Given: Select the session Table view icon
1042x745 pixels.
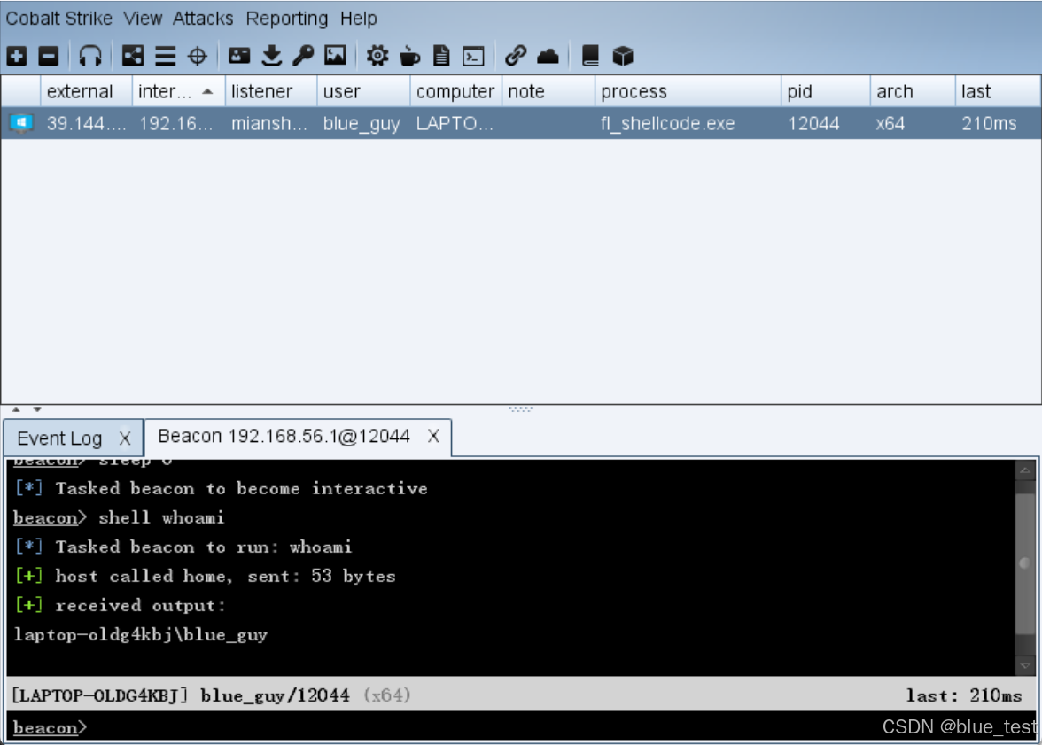Looking at the screenshot, I should pos(166,55).
